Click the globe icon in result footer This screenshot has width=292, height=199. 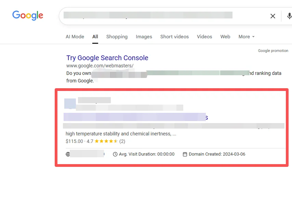click(68, 154)
